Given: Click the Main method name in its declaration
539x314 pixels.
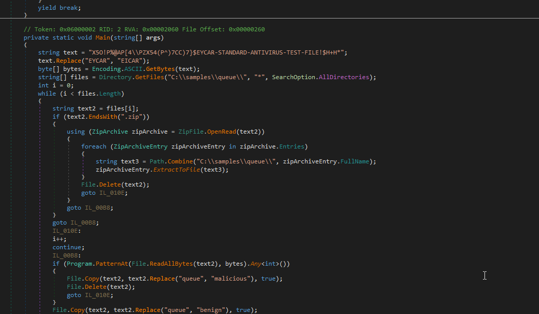Looking at the screenshot, I should (103, 38).
